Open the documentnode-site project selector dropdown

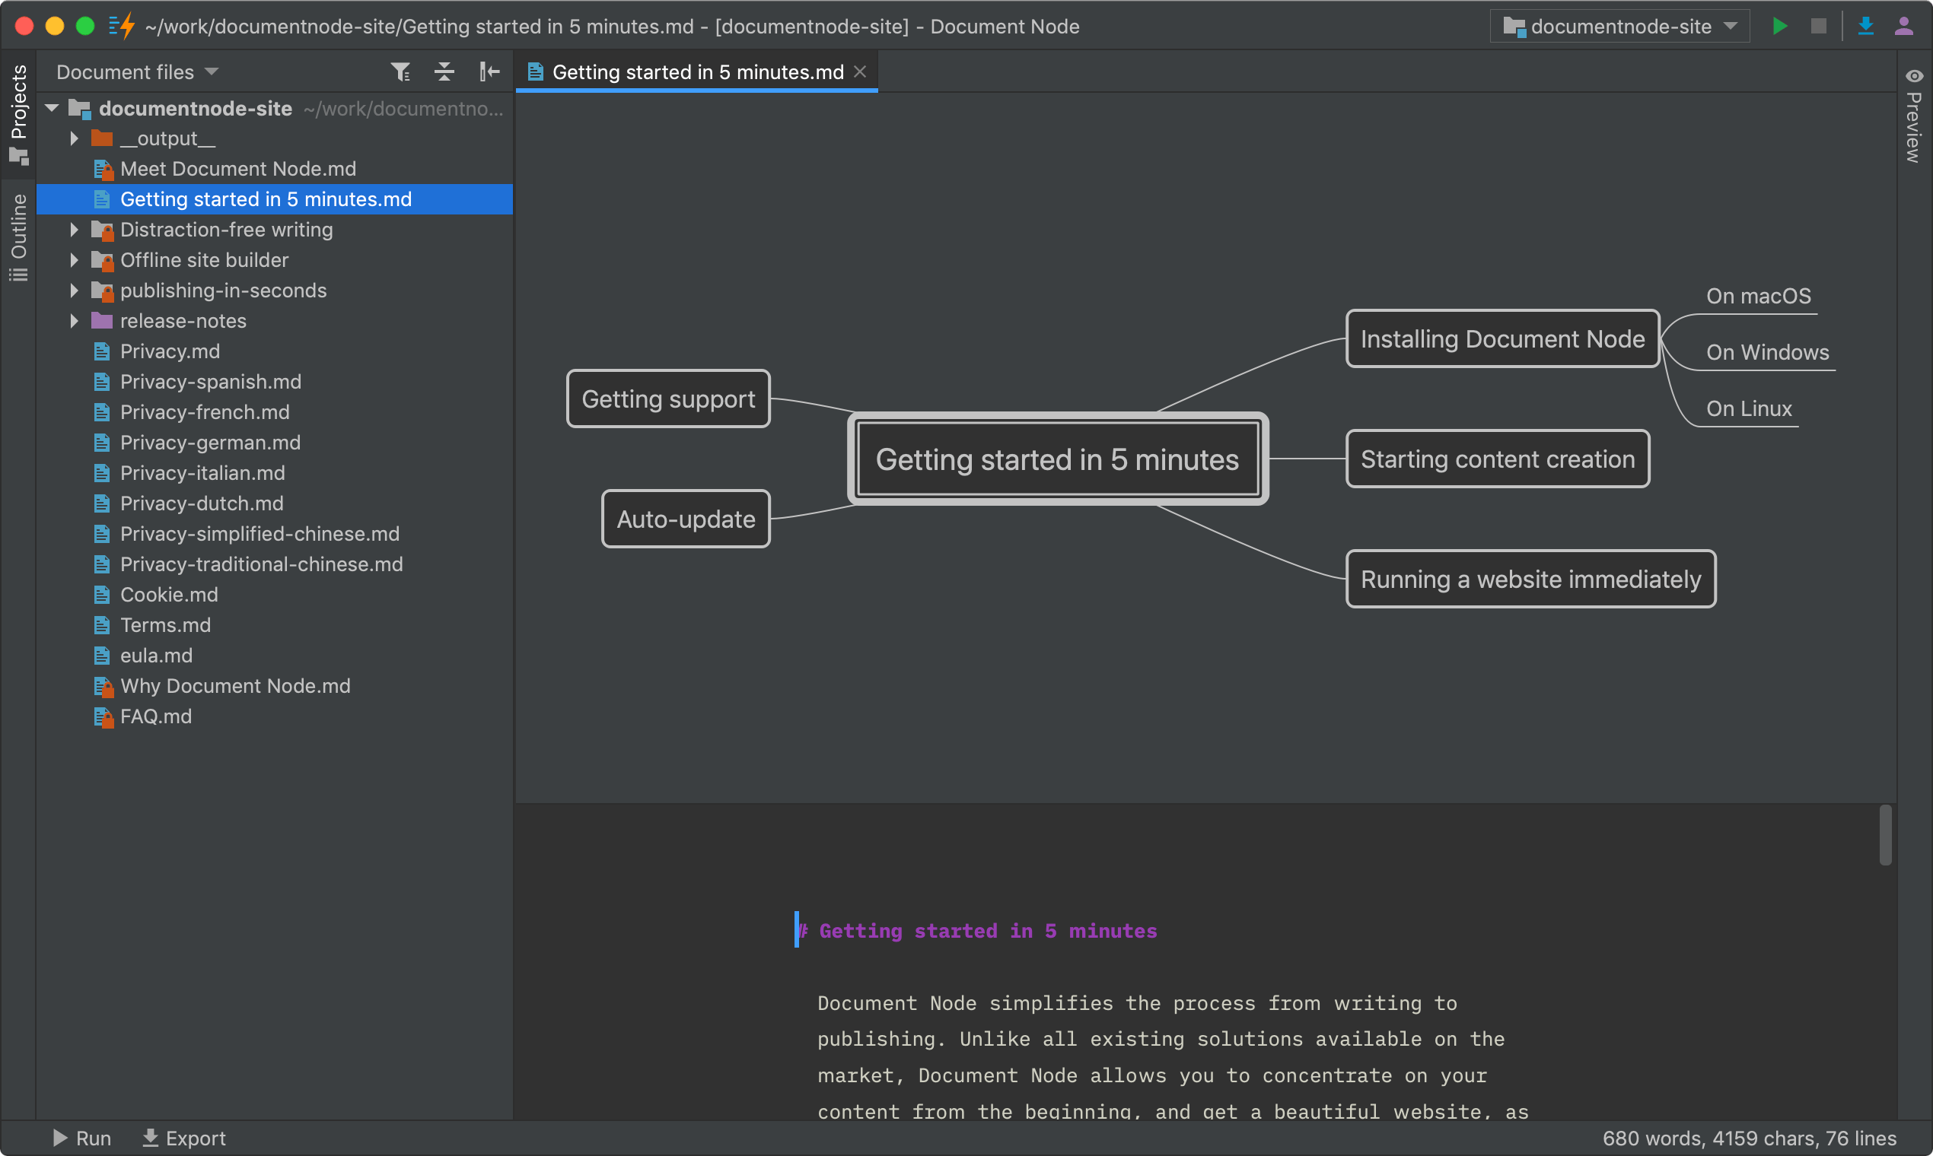(1619, 27)
